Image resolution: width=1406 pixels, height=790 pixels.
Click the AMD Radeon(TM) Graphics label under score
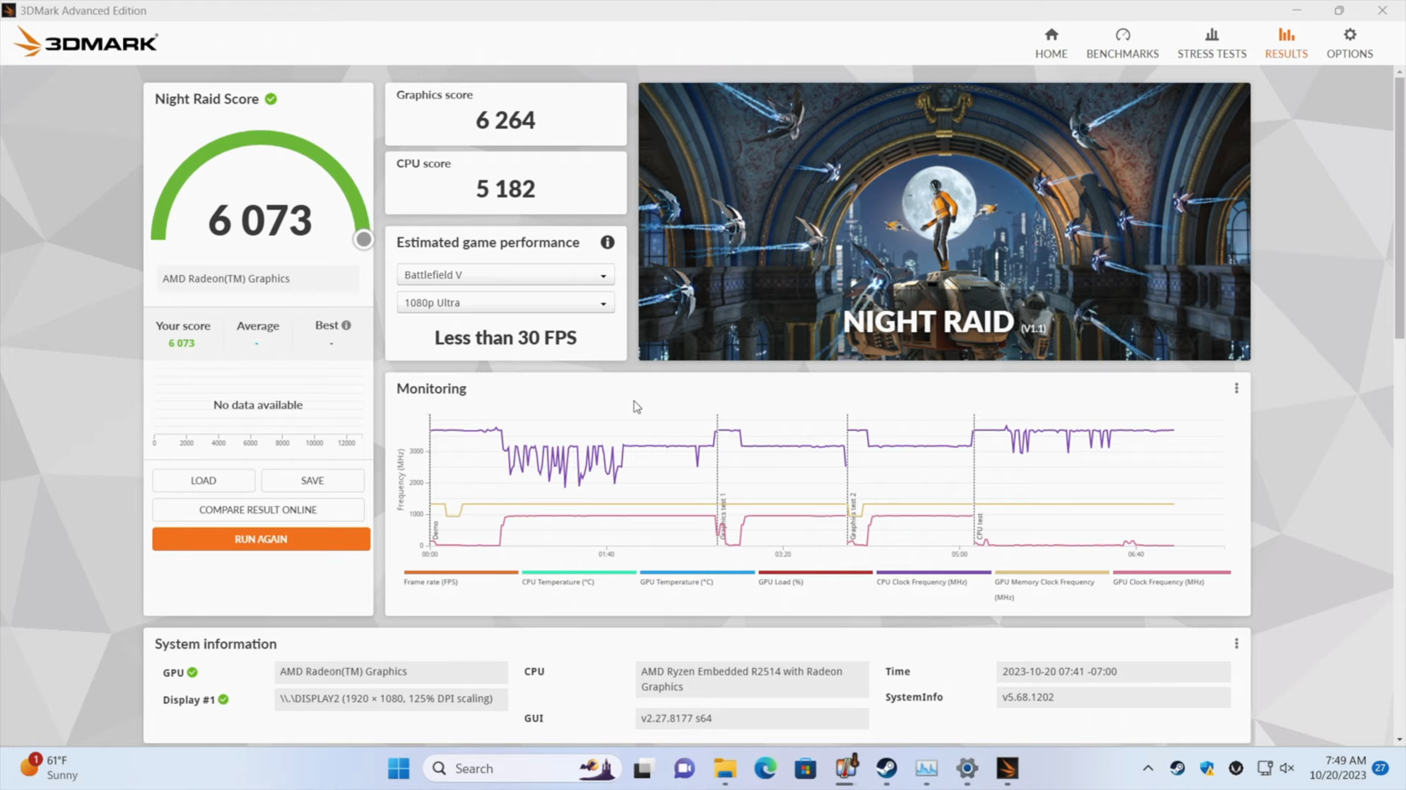click(259, 279)
